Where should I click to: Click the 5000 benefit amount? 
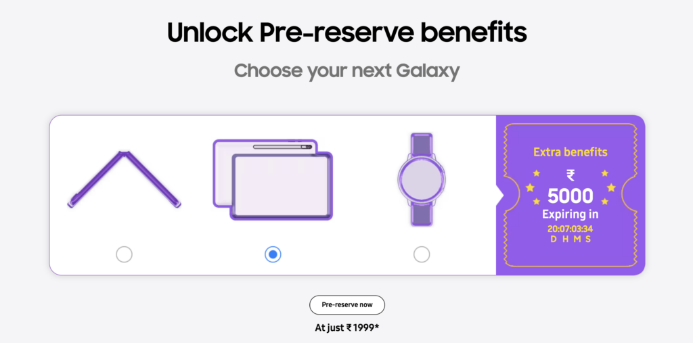tap(570, 197)
